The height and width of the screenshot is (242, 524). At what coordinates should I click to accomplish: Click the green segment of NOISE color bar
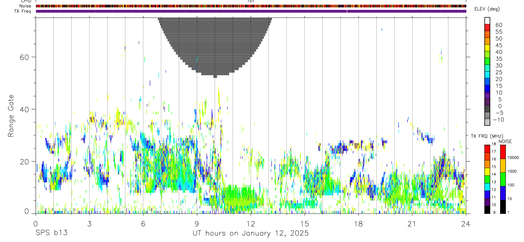click(x=503, y=179)
